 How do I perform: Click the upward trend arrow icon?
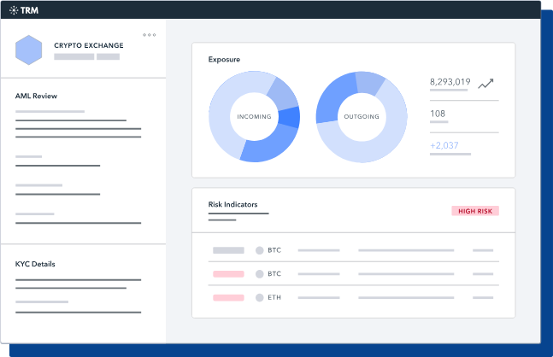click(x=485, y=83)
